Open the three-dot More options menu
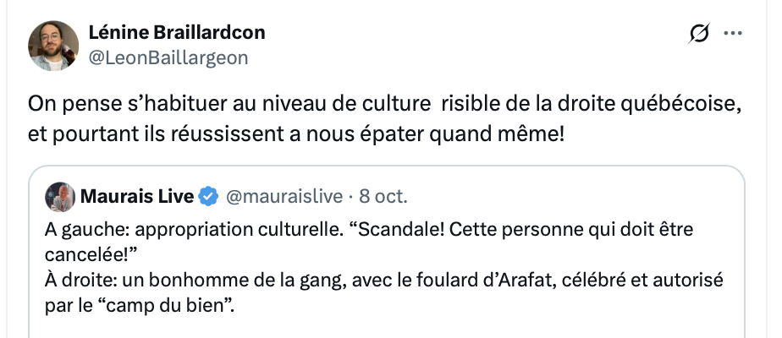The width and height of the screenshot is (782, 338). (732, 34)
